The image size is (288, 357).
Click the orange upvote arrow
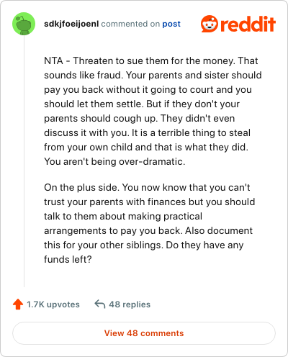[x=18, y=304]
